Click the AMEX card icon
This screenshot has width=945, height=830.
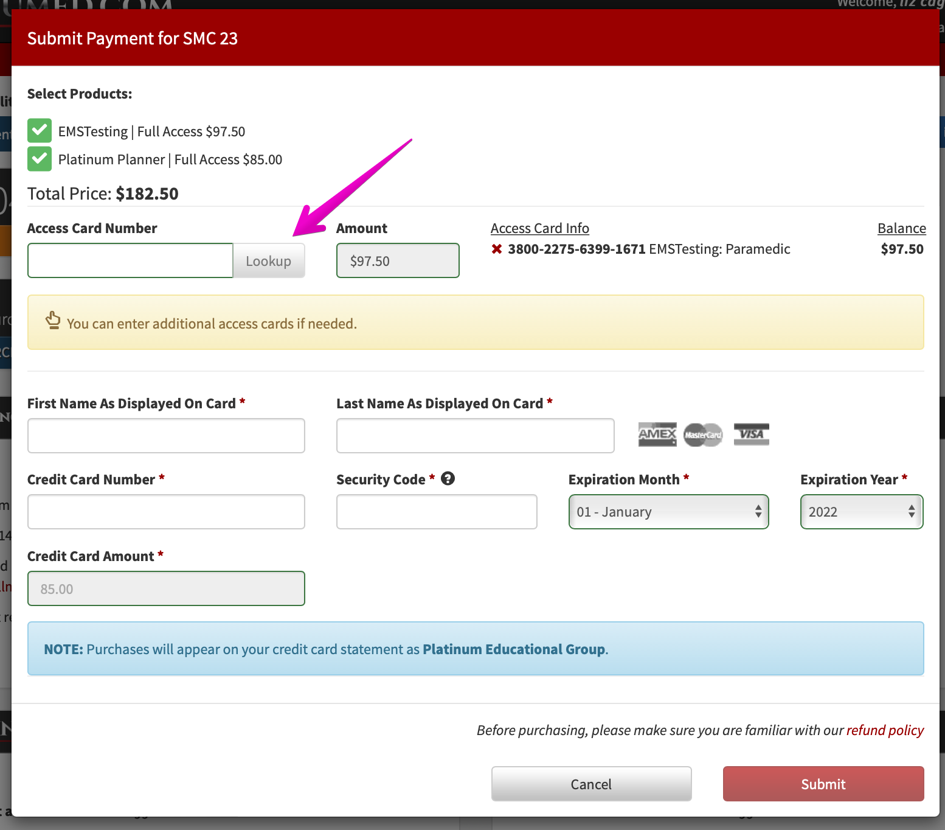[657, 434]
